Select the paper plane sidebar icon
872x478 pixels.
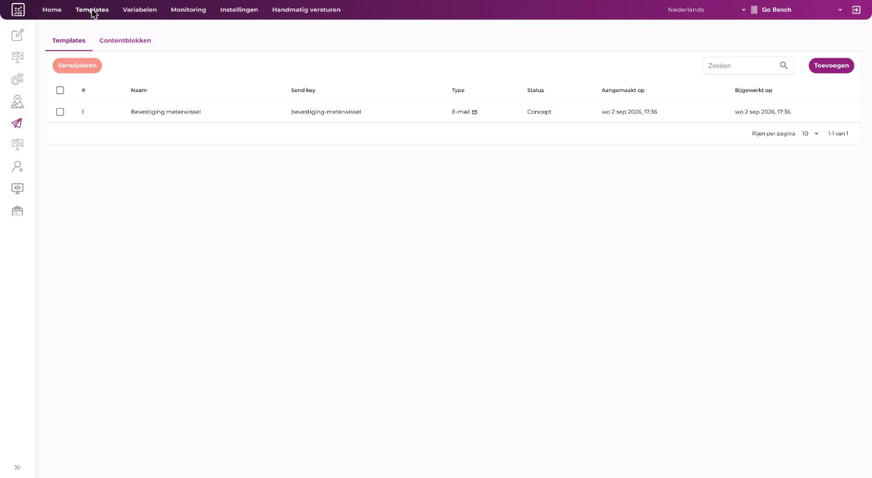pos(17,123)
